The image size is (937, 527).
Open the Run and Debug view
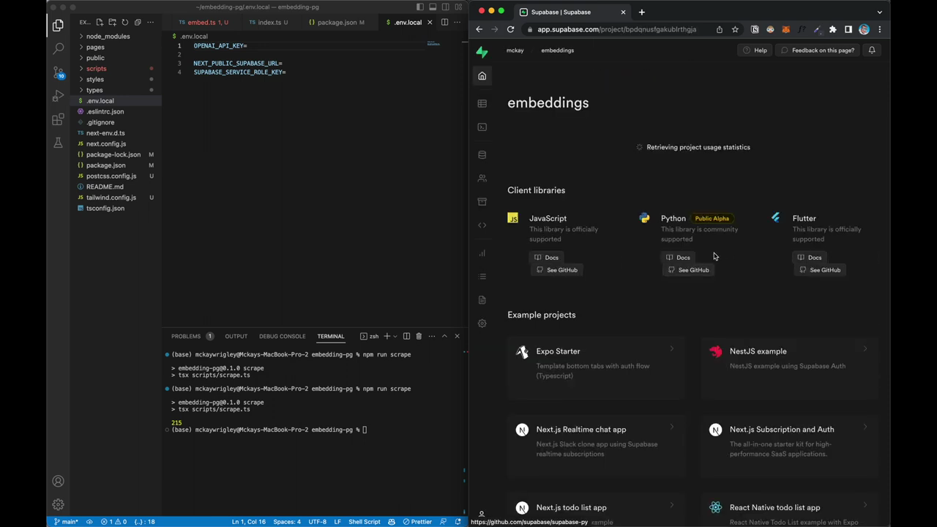pos(58,96)
